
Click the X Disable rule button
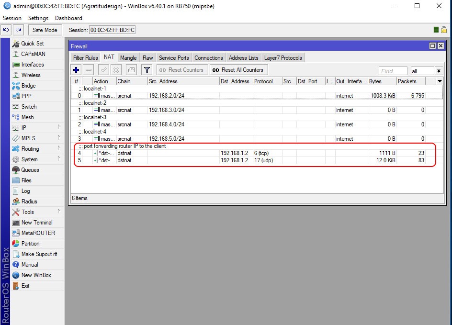116,70
